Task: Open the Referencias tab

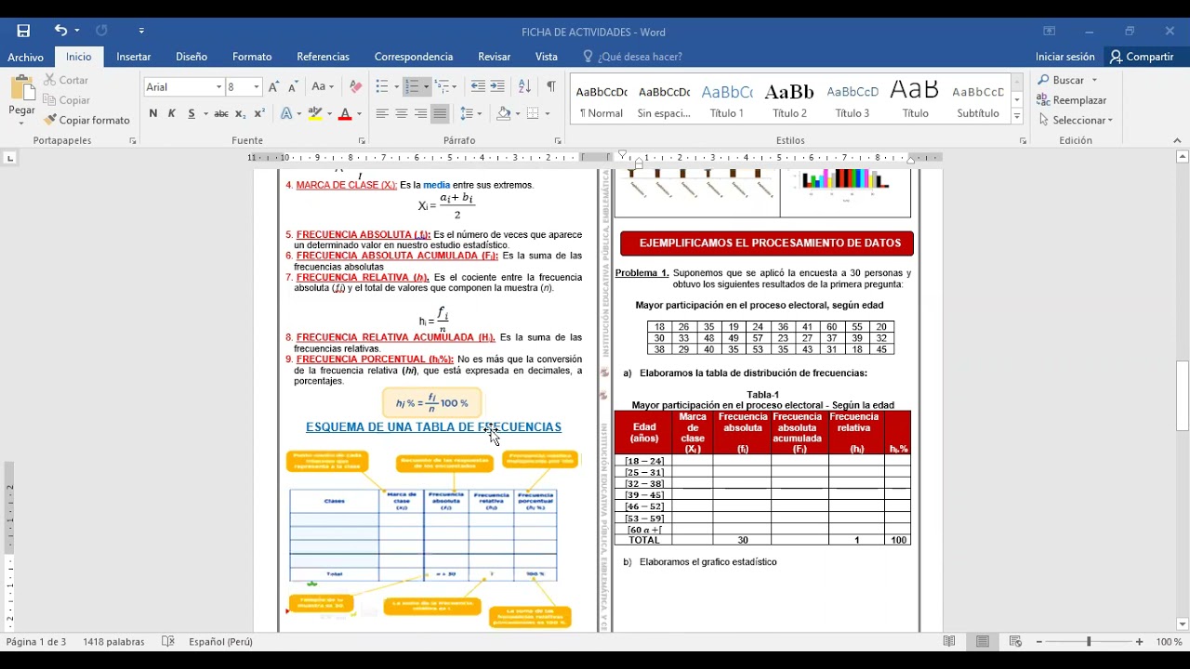Action: point(323,57)
